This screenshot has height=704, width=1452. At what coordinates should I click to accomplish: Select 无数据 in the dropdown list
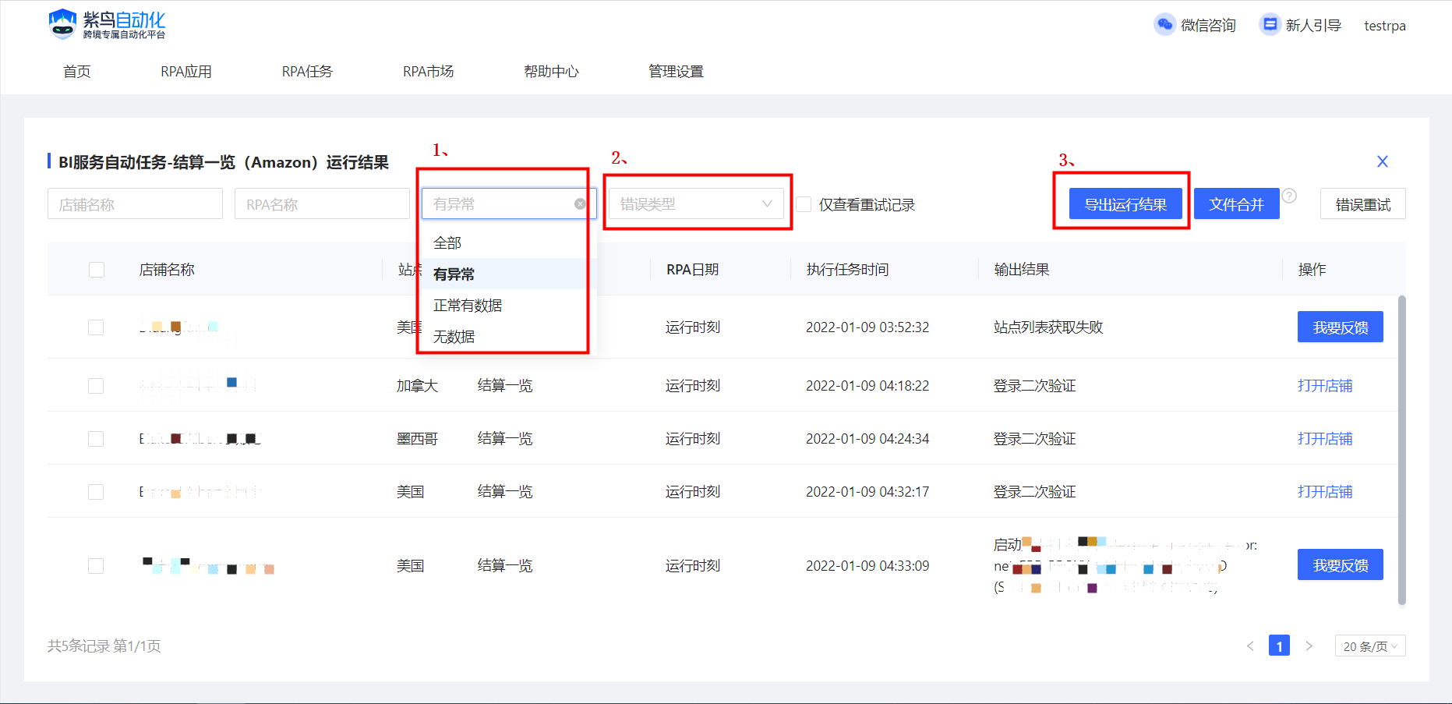(509, 337)
